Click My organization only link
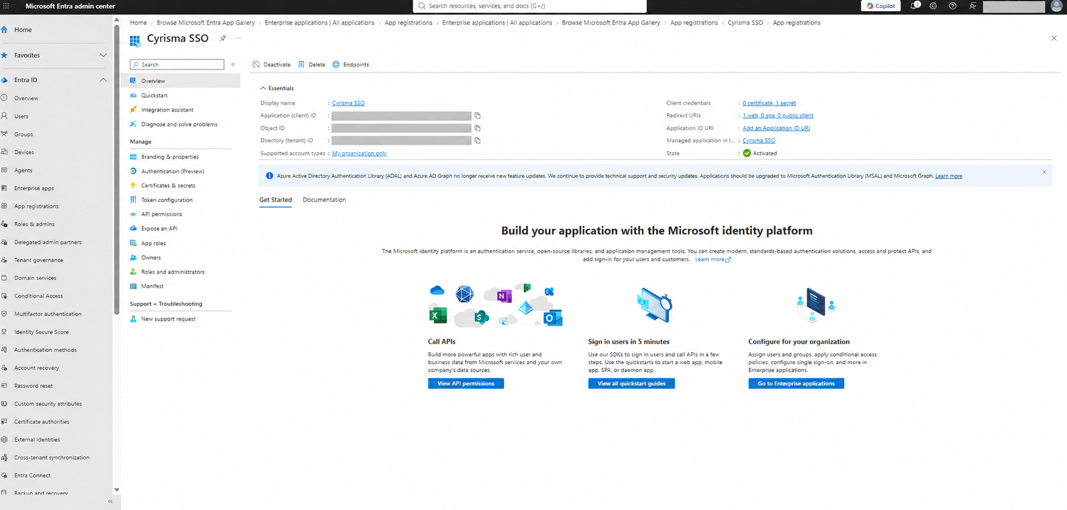1067x510 pixels. point(359,154)
